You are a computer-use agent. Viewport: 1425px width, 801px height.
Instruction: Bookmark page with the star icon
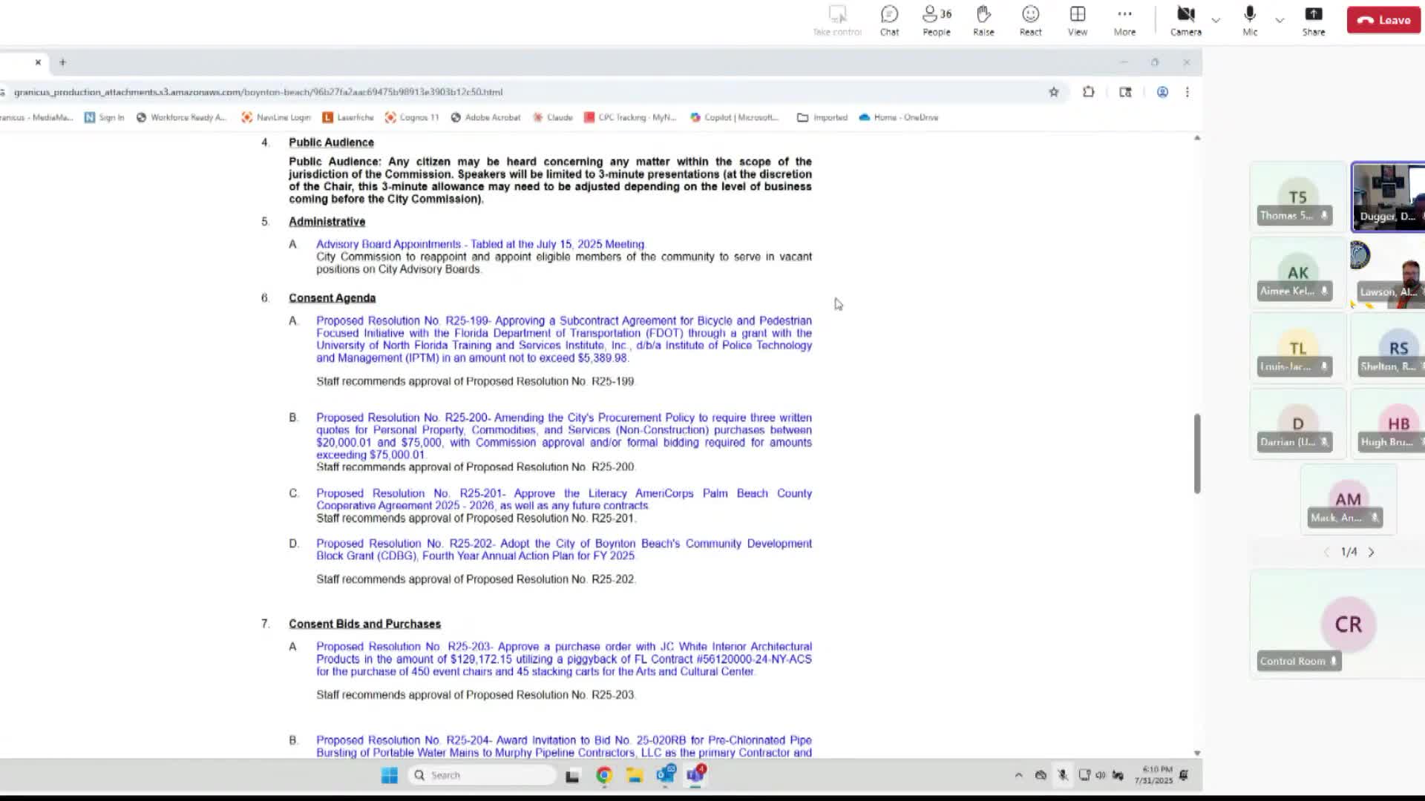[1053, 92]
